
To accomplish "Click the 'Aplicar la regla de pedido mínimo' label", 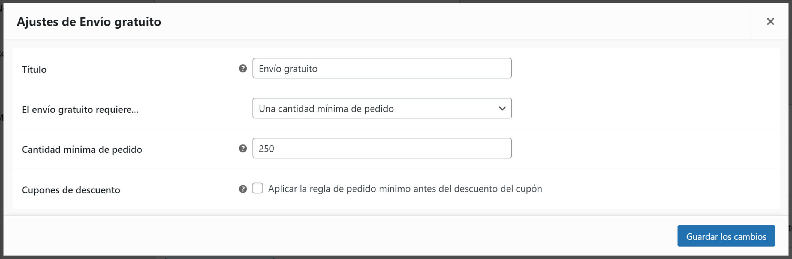I will (x=405, y=189).
